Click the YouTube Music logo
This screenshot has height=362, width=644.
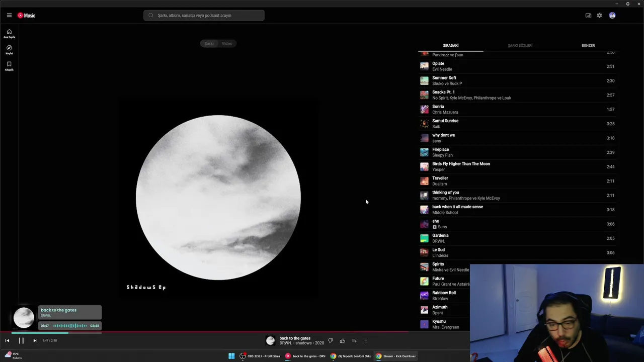26,16
